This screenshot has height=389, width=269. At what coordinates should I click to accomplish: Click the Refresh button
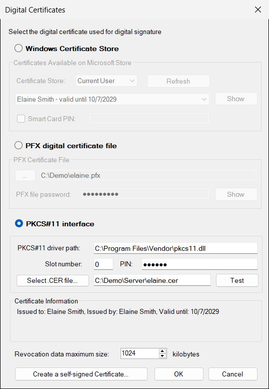coord(178,81)
